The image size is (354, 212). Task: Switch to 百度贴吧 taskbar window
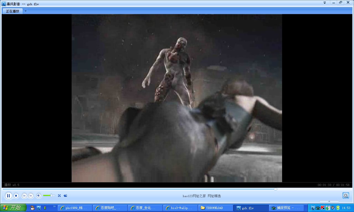(110, 208)
